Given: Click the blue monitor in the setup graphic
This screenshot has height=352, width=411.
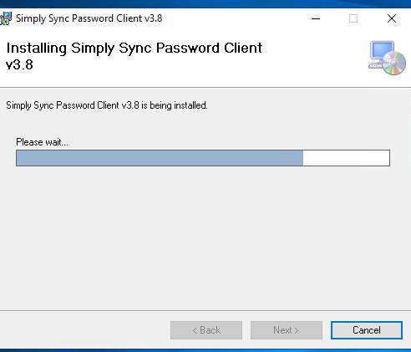Looking at the screenshot, I should (382, 51).
